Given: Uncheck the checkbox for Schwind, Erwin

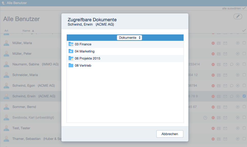Looking at the screenshot, I should 244,96.
